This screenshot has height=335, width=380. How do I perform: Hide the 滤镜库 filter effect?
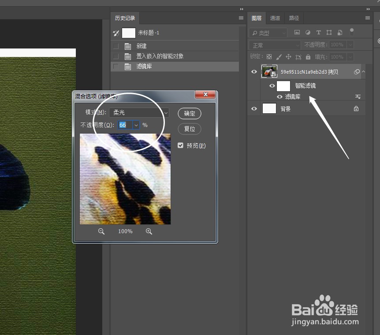point(279,97)
